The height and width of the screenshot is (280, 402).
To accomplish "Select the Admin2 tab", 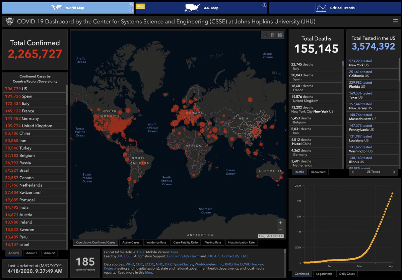I will pyautogui.click(x=50, y=253).
